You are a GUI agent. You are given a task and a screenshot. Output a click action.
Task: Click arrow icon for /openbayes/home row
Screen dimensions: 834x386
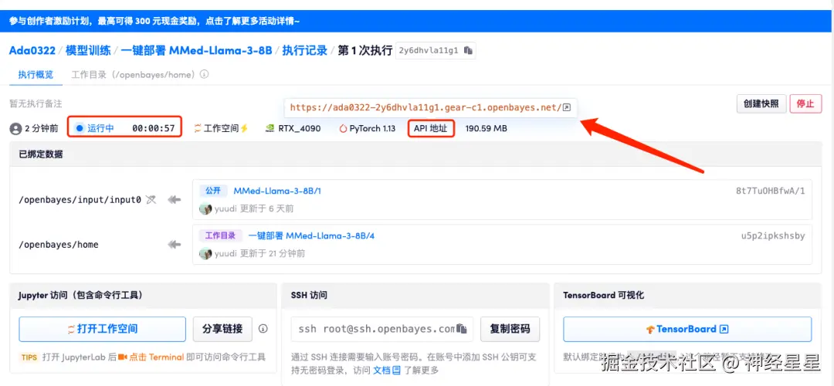pyautogui.click(x=175, y=245)
